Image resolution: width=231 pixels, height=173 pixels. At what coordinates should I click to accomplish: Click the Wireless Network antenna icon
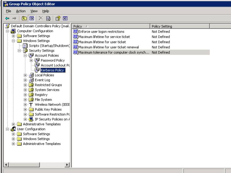point(31,105)
